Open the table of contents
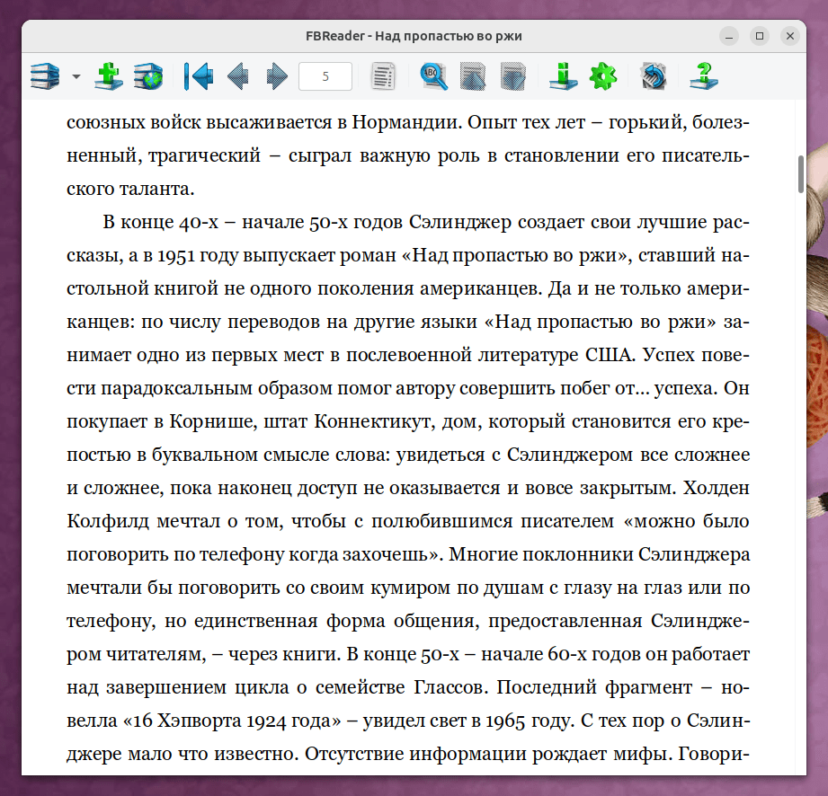Viewport: 828px width, 796px height. [383, 76]
